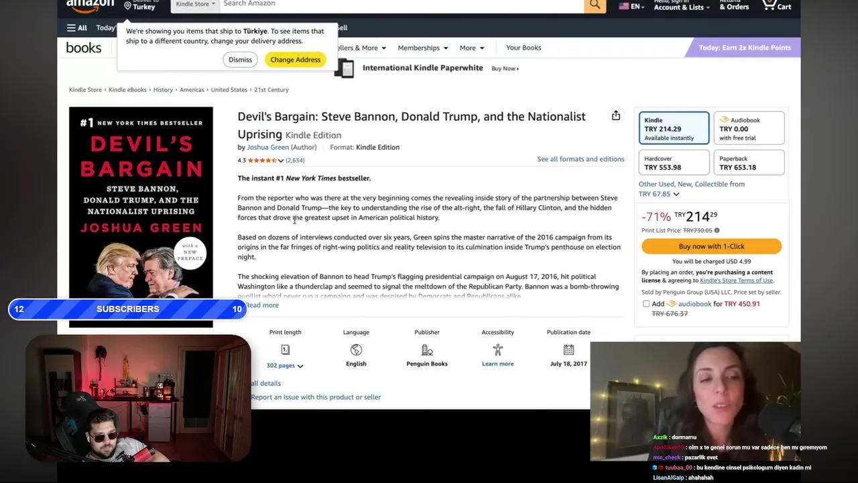
Task: Open Returns & Orders
Action: coord(734,5)
